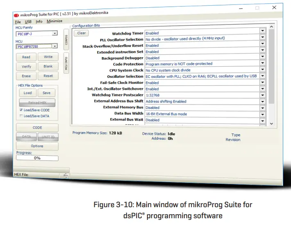
Task: Click the Save HEX file button
Action: (46, 93)
